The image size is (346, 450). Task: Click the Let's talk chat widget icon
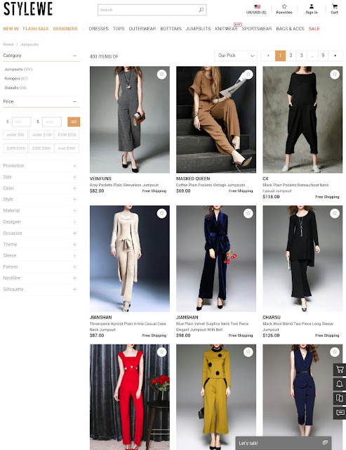tap(324, 443)
